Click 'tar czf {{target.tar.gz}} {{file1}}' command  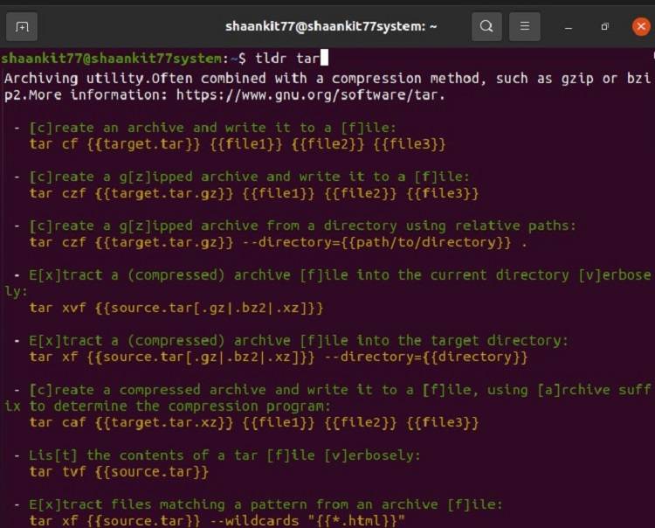(172, 193)
